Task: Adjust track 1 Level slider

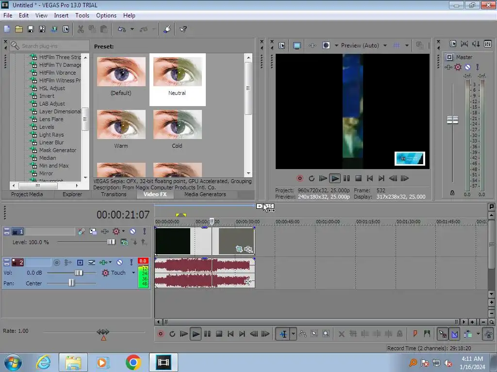Action: coord(111,242)
